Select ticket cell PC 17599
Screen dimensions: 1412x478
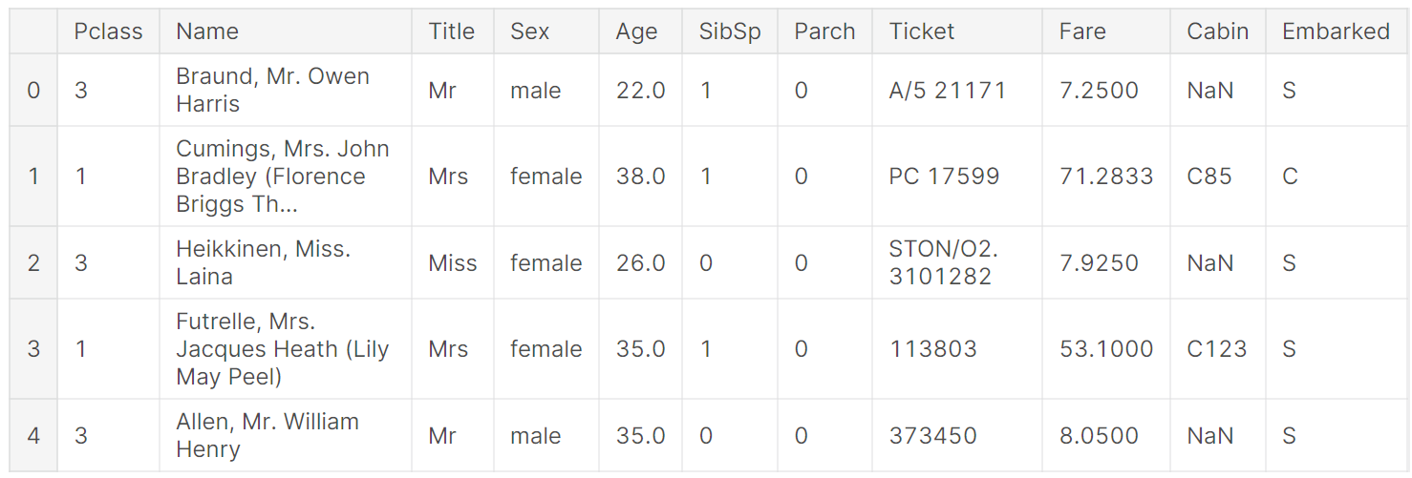(944, 177)
